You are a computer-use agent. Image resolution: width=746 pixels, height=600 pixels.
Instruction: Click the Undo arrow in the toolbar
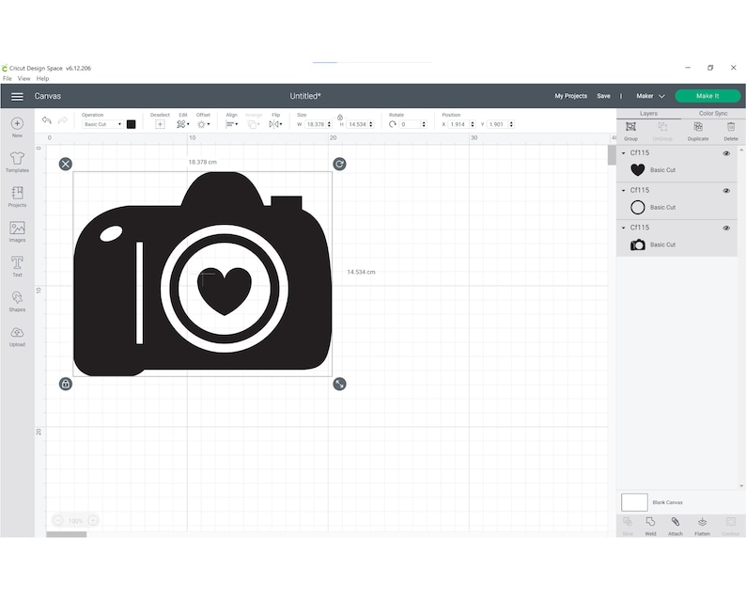[x=46, y=121]
